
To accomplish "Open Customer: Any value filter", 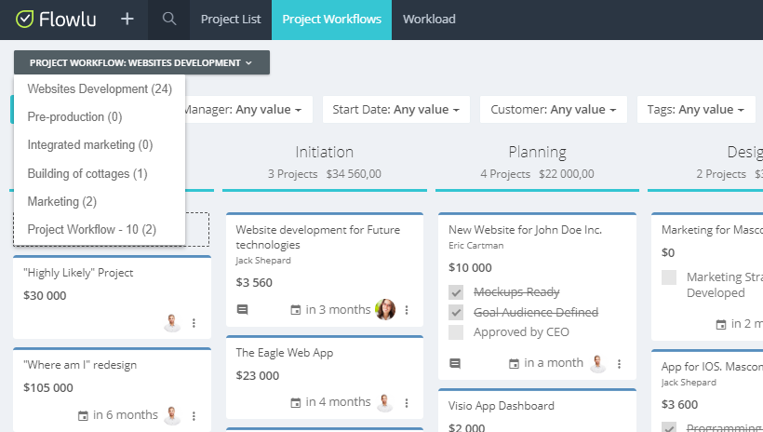I will pyautogui.click(x=554, y=110).
